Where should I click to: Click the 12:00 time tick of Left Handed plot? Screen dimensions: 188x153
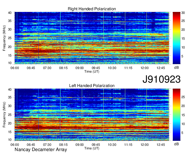(x=145, y=145)
